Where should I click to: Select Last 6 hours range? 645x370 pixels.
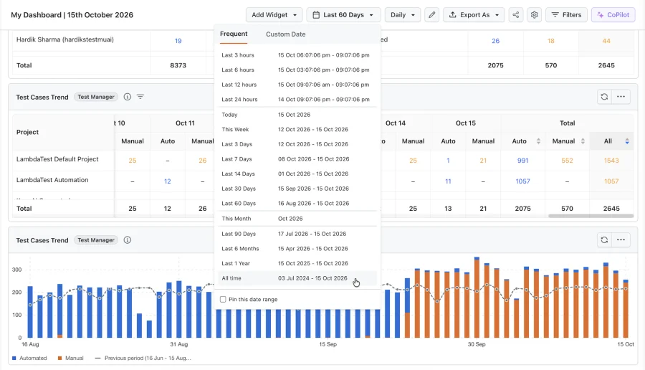[297, 70]
